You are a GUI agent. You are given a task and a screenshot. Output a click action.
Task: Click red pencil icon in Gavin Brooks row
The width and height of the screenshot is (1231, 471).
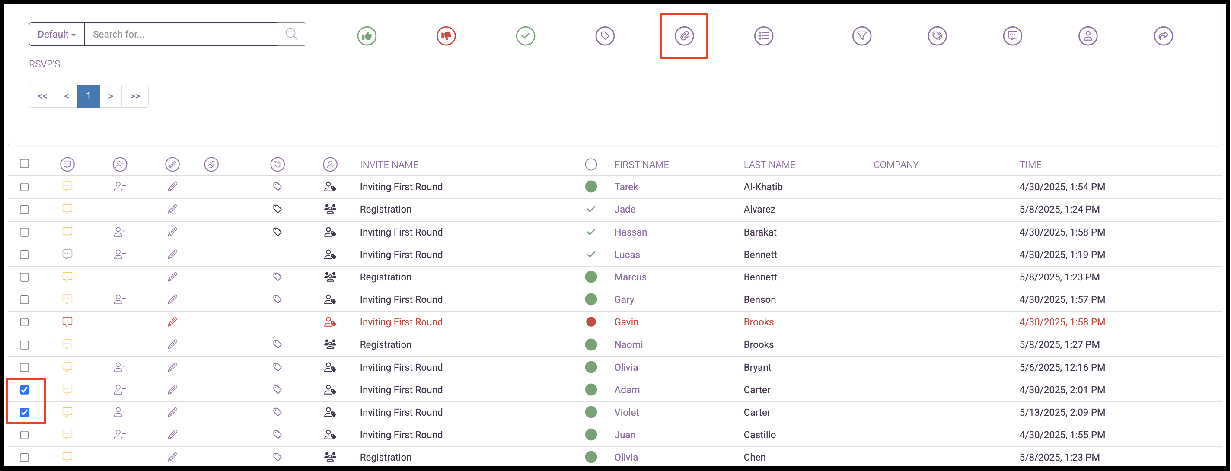tap(172, 322)
